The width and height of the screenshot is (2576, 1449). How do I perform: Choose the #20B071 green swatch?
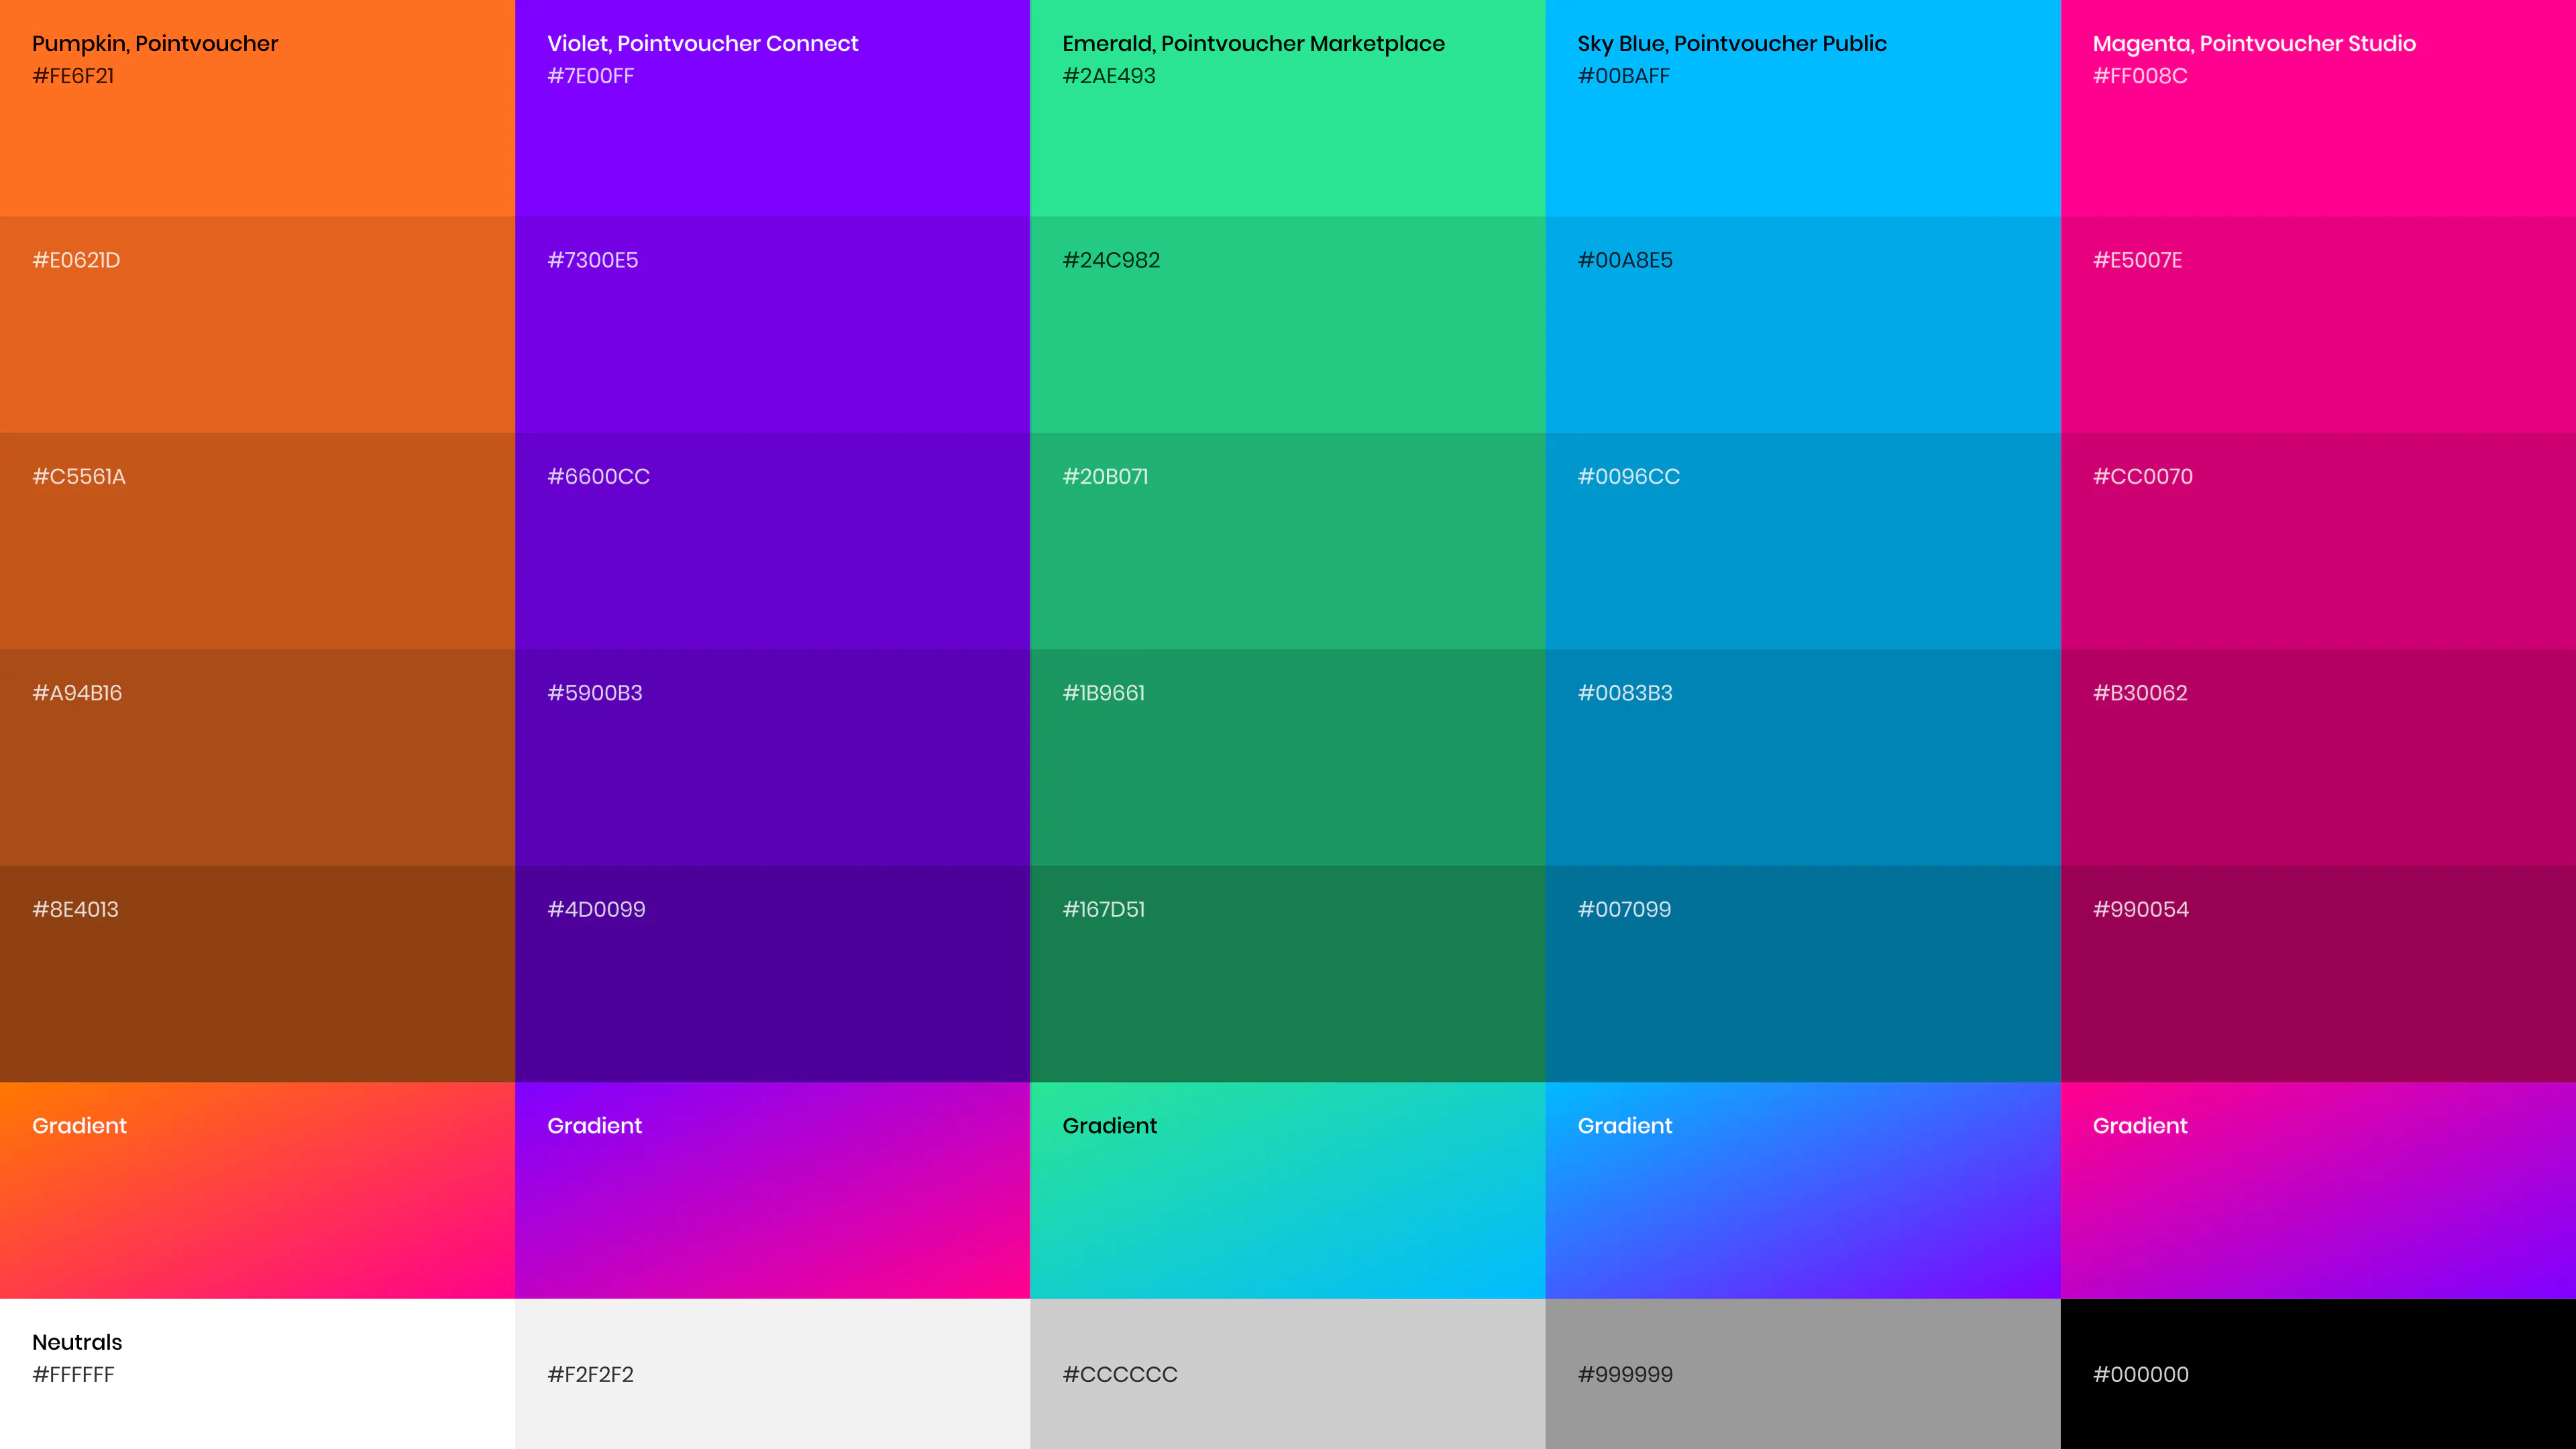click(x=1287, y=541)
